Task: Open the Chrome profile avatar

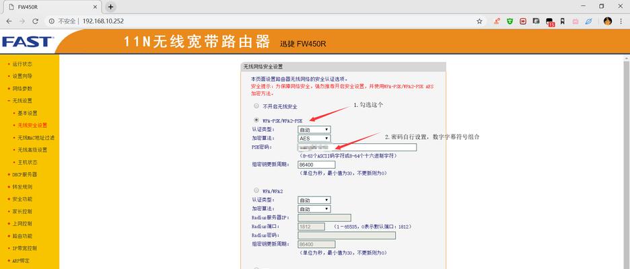Action: click(x=608, y=22)
